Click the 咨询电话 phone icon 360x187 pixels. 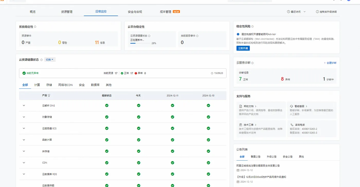(x=292, y=125)
